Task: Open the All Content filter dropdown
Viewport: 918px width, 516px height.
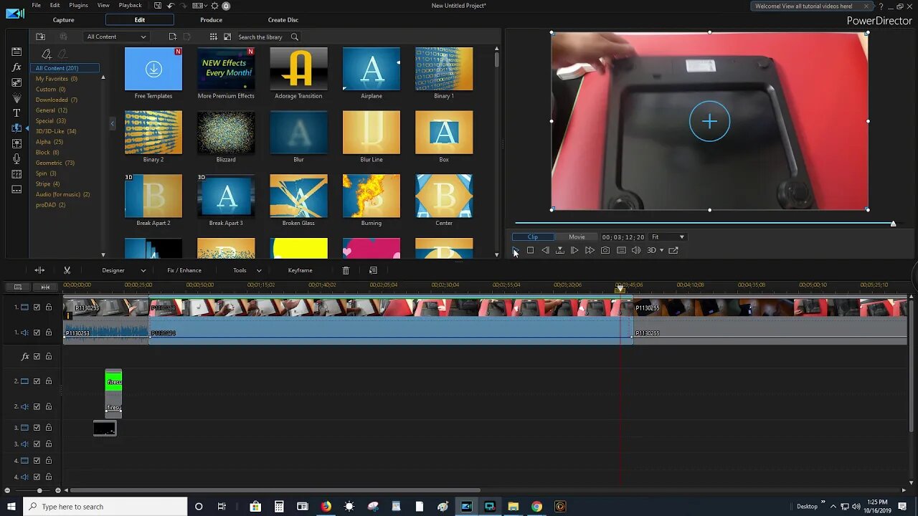Action: click(117, 37)
